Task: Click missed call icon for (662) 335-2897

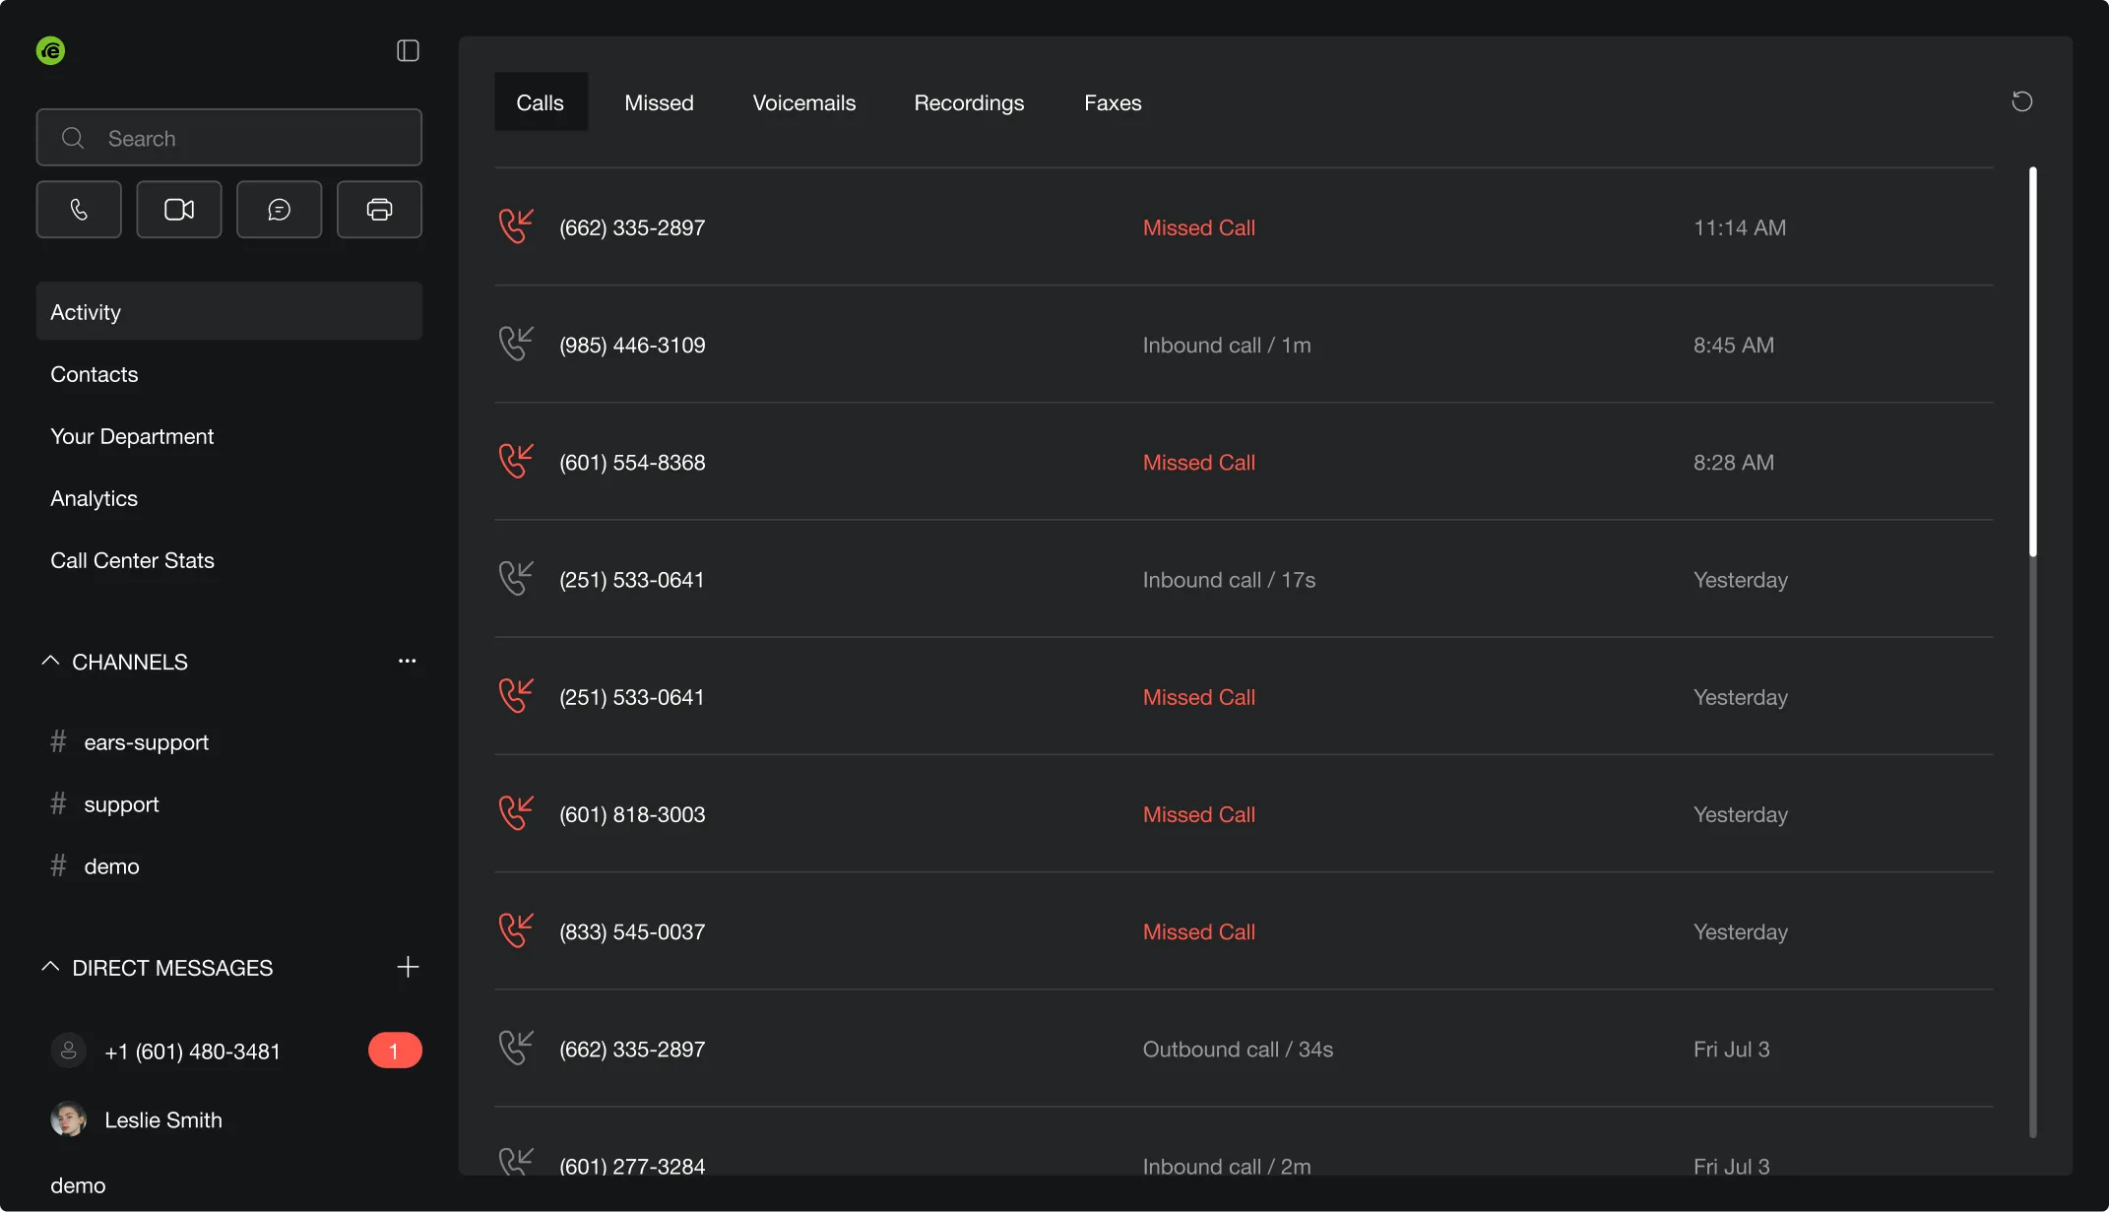Action: pos(515,226)
